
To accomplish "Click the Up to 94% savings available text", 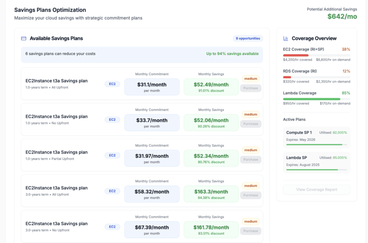I will tap(232, 54).
